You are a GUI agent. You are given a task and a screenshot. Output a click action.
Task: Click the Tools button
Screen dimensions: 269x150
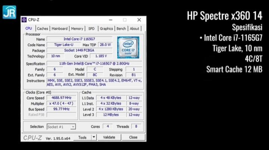click(x=82, y=137)
